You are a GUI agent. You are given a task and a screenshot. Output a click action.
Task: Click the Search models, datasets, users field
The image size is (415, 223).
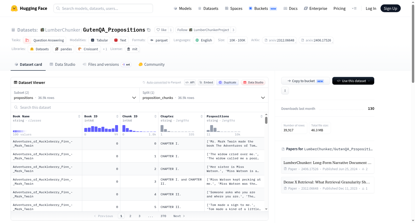point(103,8)
